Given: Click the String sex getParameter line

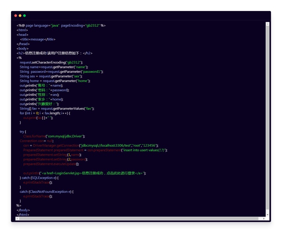Looking at the screenshot, I should click(51, 76).
